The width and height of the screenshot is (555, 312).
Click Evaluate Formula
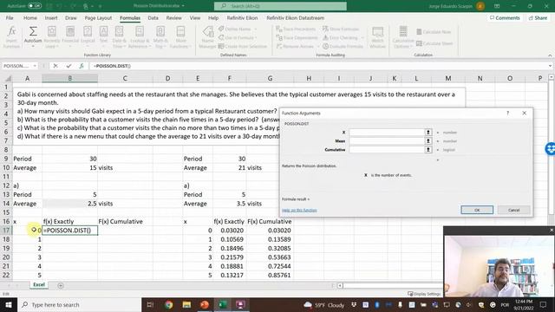tap(343, 46)
